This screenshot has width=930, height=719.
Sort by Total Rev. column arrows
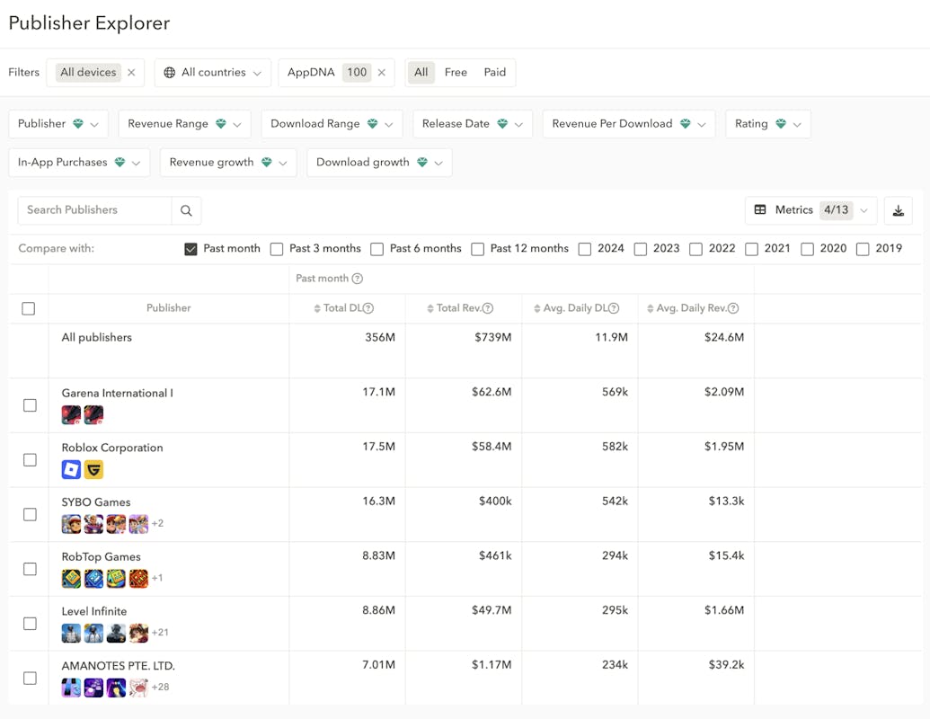[x=431, y=308]
